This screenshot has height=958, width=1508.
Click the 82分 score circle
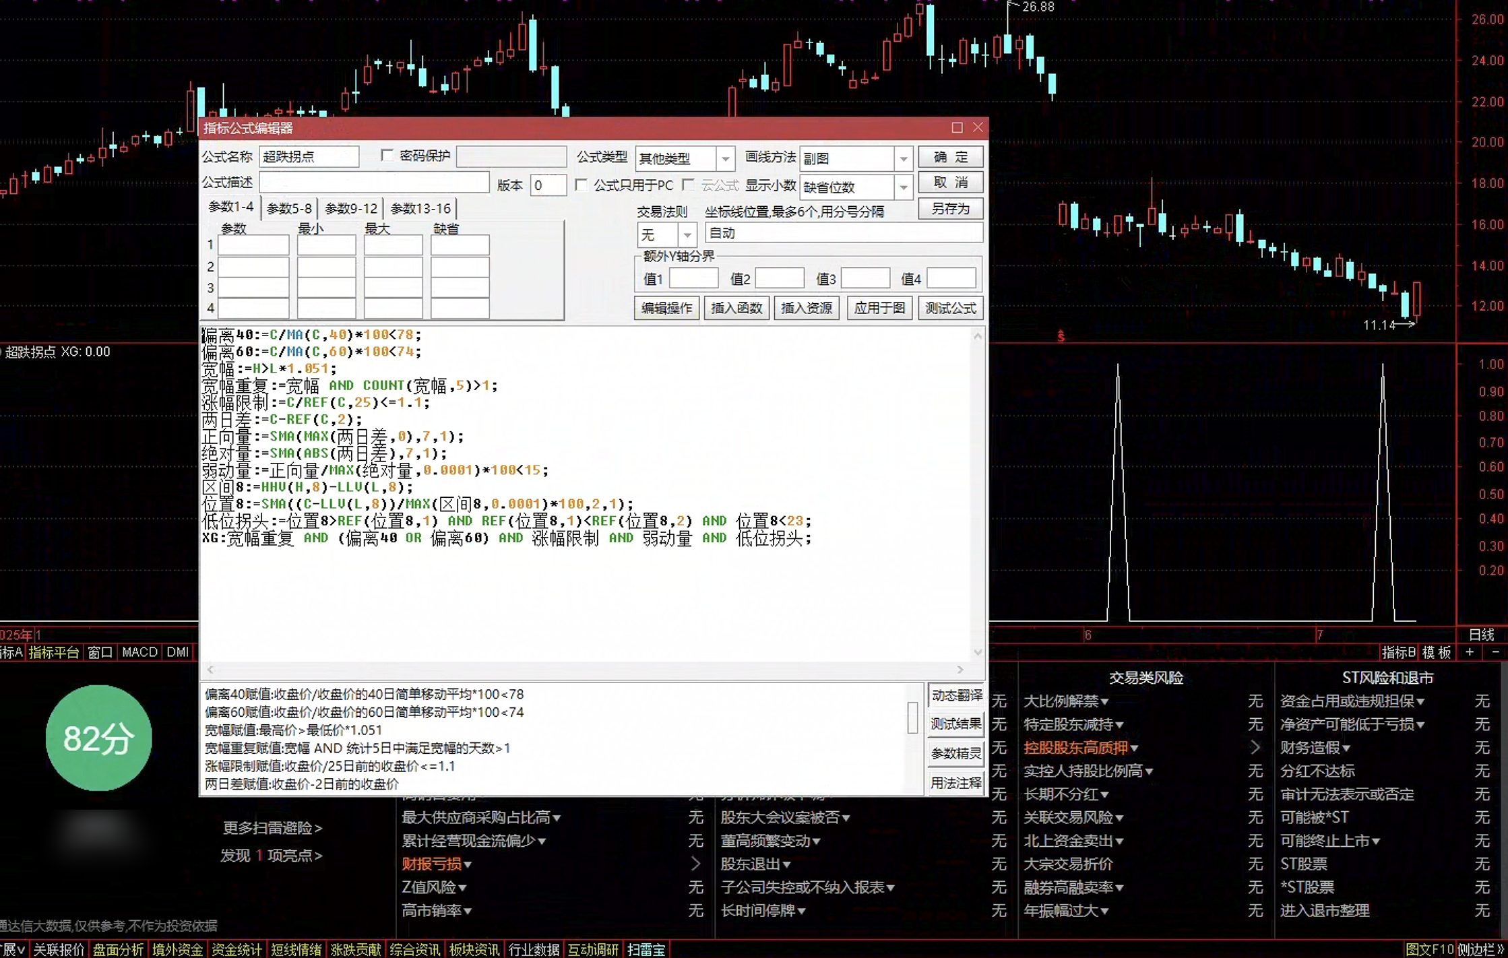[98, 738]
